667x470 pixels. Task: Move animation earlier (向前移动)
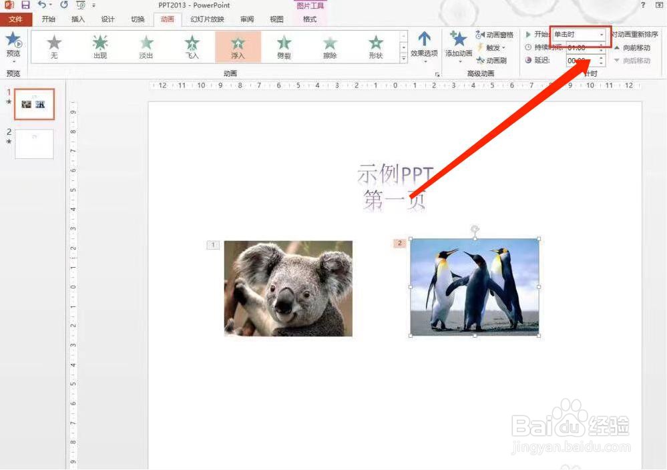click(x=632, y=47)
